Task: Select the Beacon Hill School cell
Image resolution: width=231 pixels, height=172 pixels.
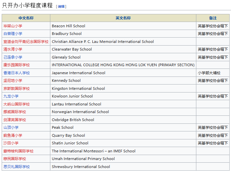Action: 123,26
